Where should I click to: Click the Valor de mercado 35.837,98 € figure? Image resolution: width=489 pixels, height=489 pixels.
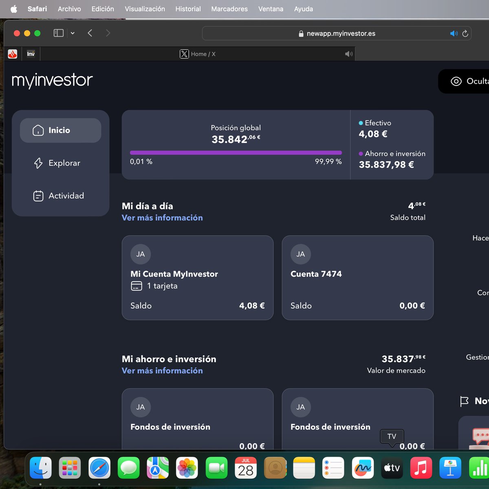tap(403, 359)
